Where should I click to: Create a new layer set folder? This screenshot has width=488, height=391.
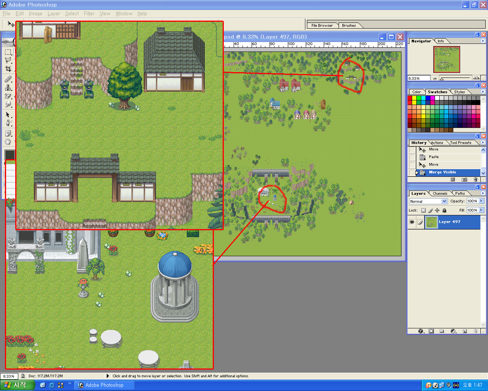tap(442, 331)
